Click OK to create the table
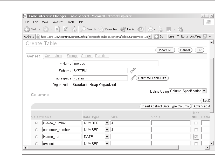Viewport: 215px width, 155px height. click(199, 50)
